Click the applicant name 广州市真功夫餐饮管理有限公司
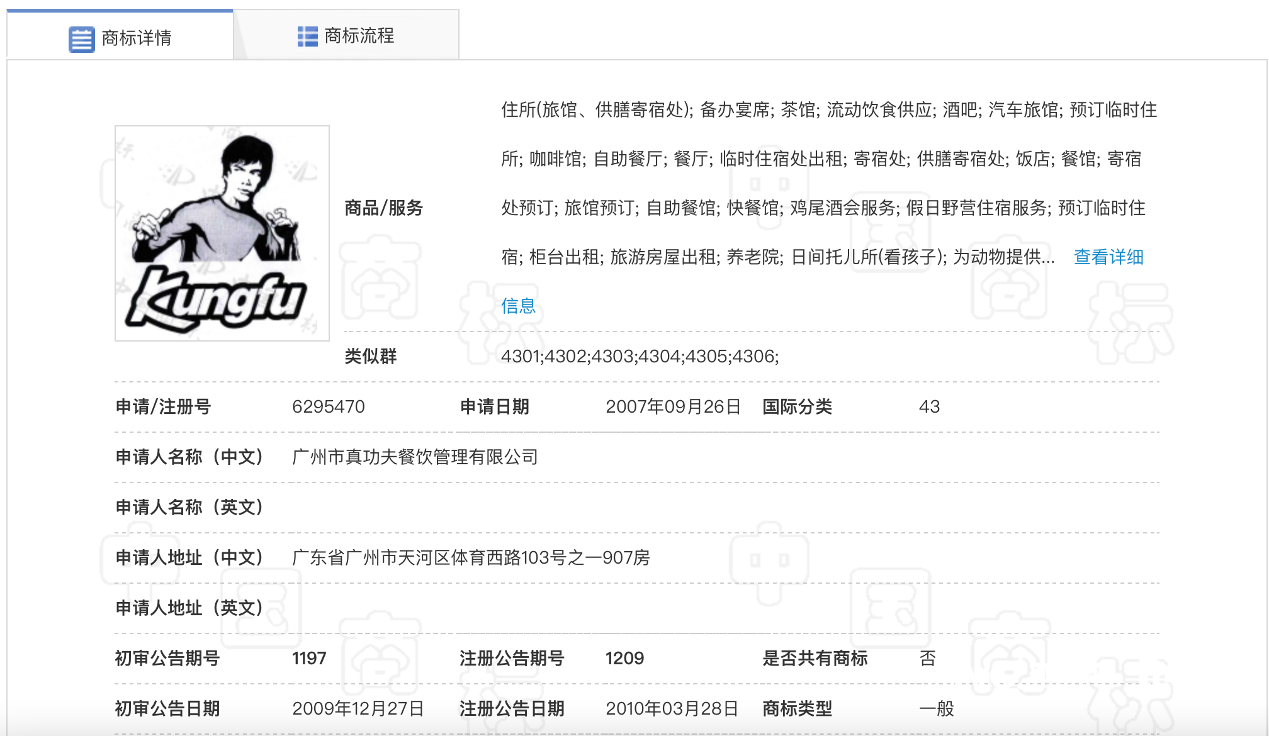Viewport: 1269px width, 736px height. tap(414, 457)
